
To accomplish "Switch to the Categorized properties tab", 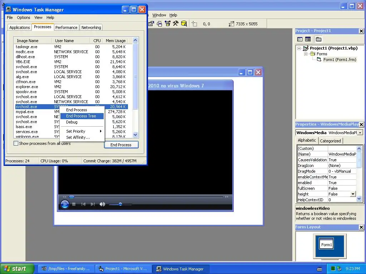I will point(330,141).
